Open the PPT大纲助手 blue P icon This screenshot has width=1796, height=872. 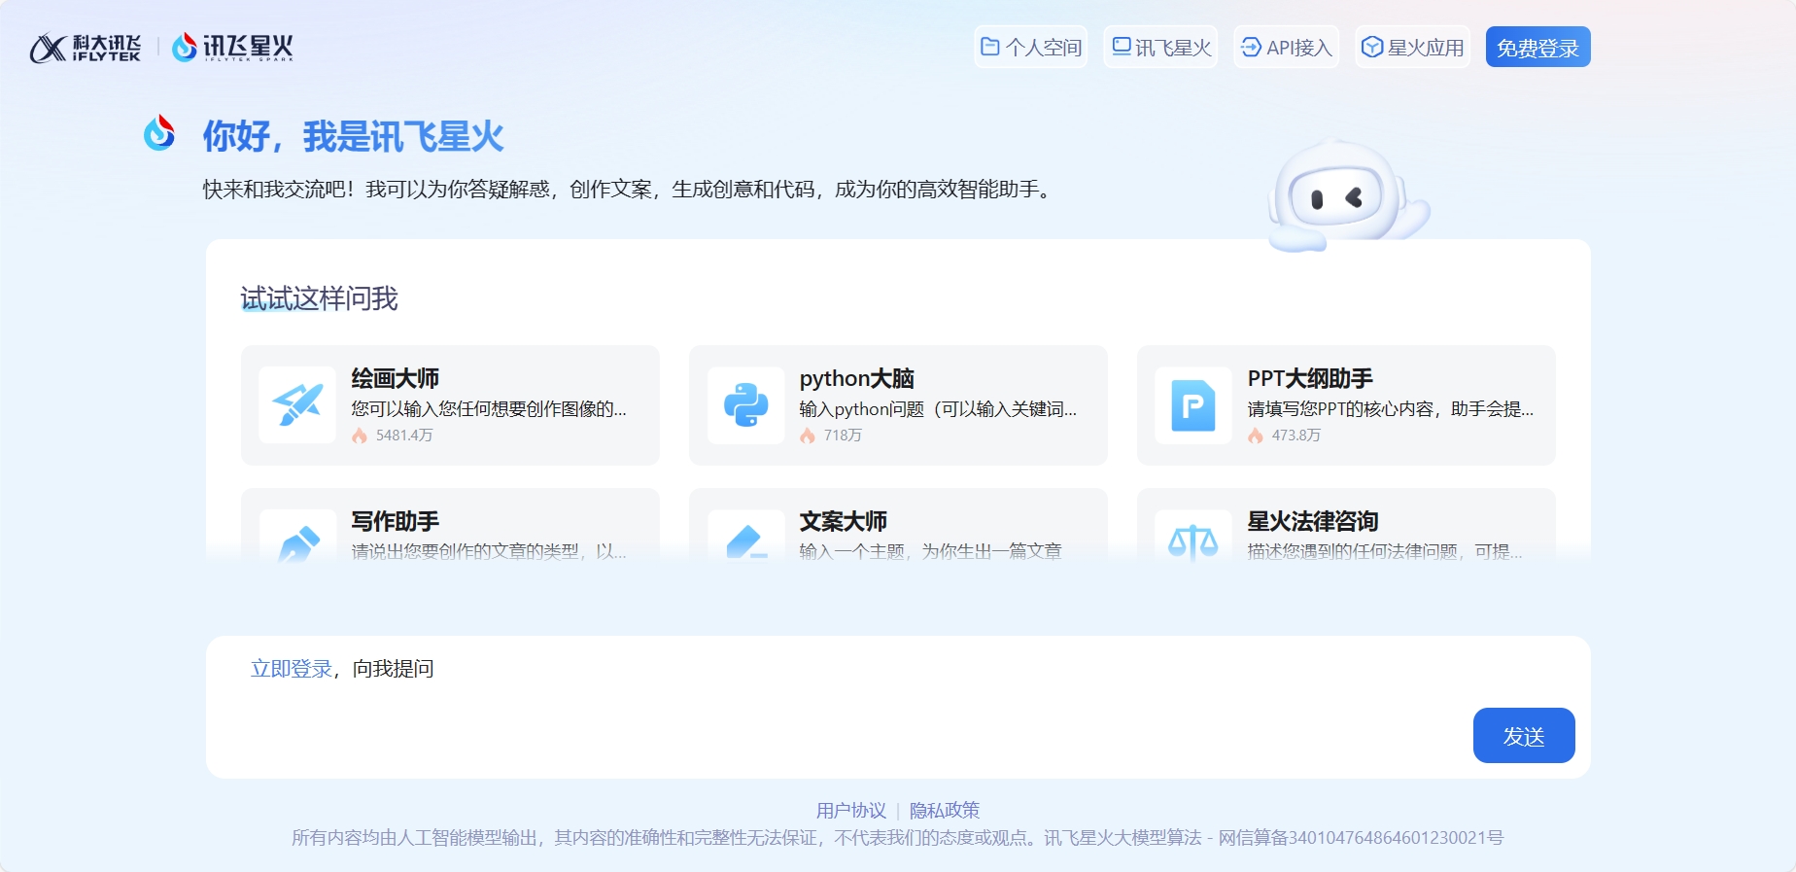(1193, 405)
